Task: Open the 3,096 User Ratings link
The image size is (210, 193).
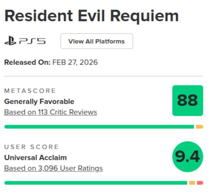Action: 53,168
